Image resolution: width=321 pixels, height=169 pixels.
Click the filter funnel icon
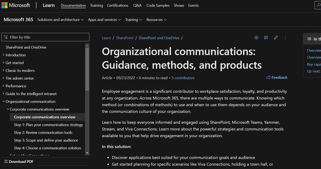pos(6,37)
